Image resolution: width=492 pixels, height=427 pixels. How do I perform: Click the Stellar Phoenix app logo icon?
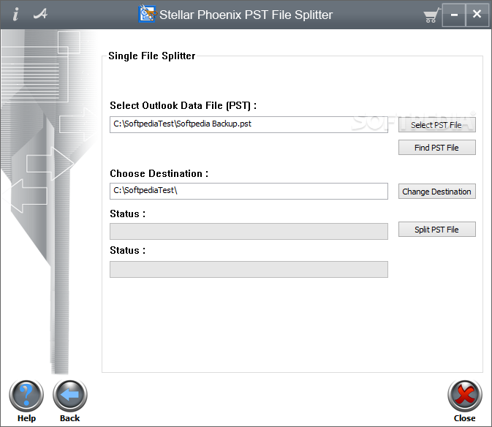[x=148, y=14]
